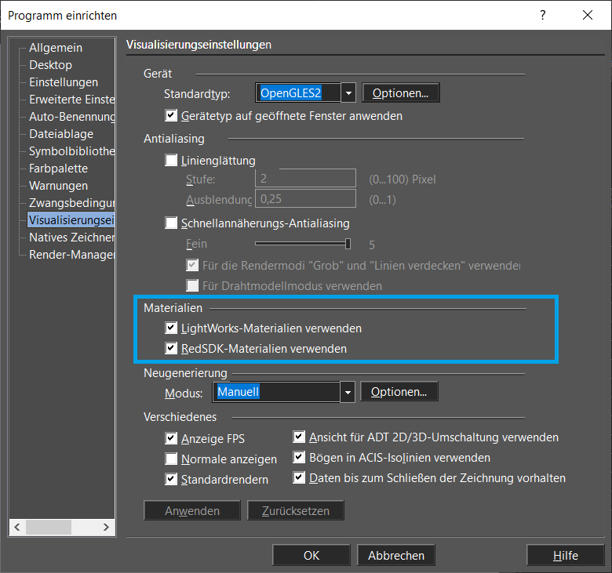Image resolution: width=612 pixels, height=573 pixels.
Task: Click the tree's horizontal scrollbar thumb
Action: pos(49,528)
